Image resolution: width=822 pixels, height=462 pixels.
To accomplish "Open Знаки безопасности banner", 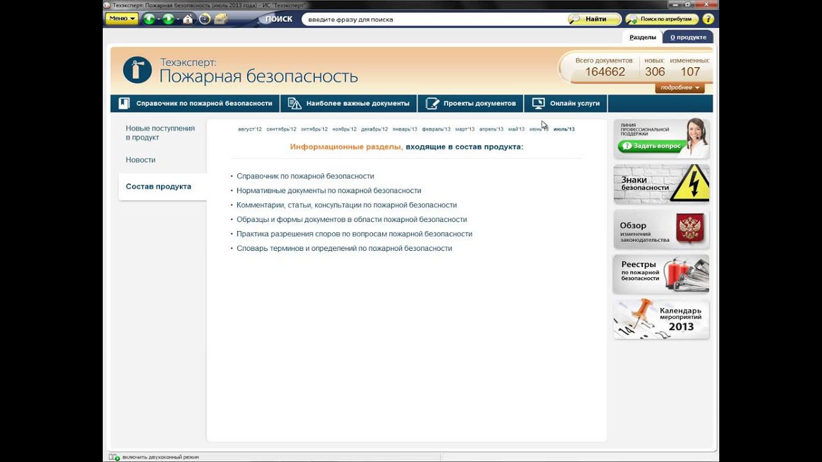I will coord(661,184).
